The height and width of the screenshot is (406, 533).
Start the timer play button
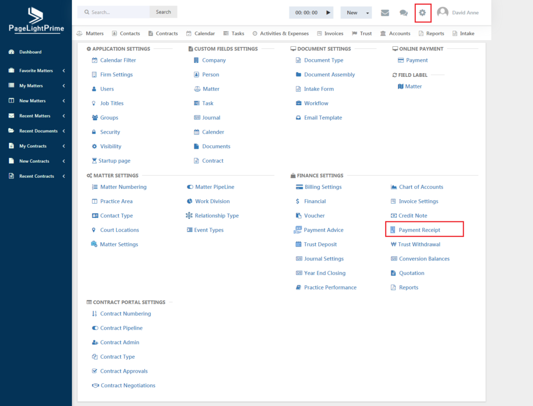pyautogui.click(x=328, y=12)
